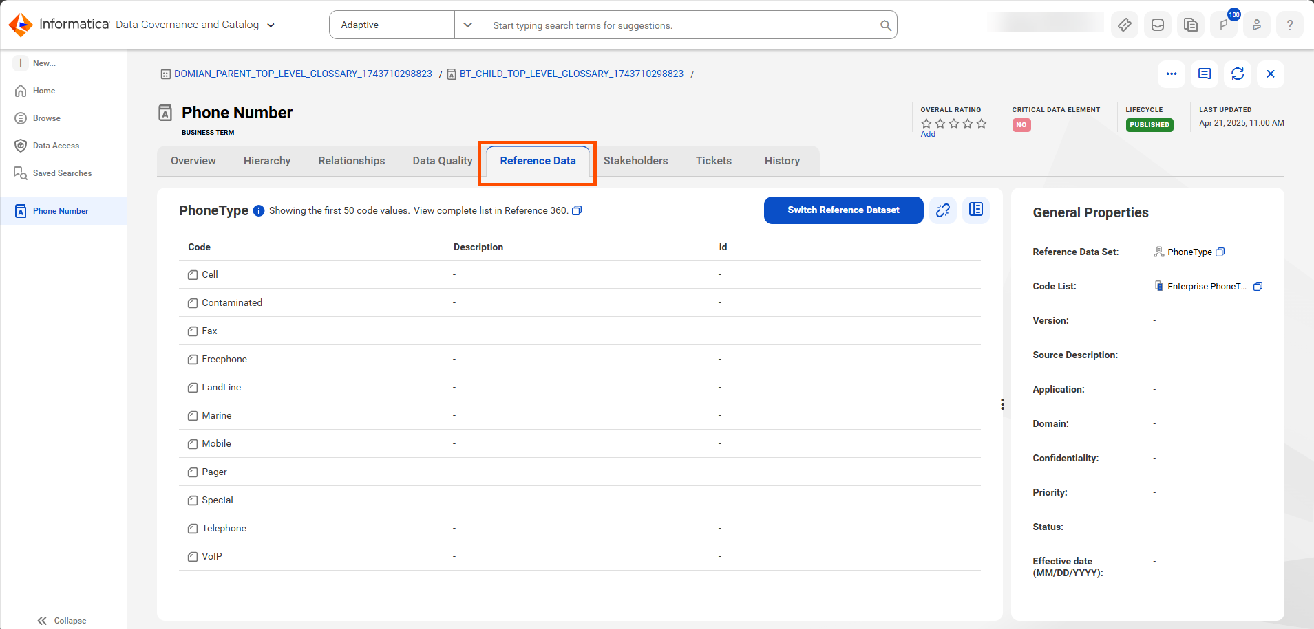This screenshot has height=629, width=1314.
Task: Open the Data Governance and Catalog switcher chevron
Action: click(x=271, y=25)
